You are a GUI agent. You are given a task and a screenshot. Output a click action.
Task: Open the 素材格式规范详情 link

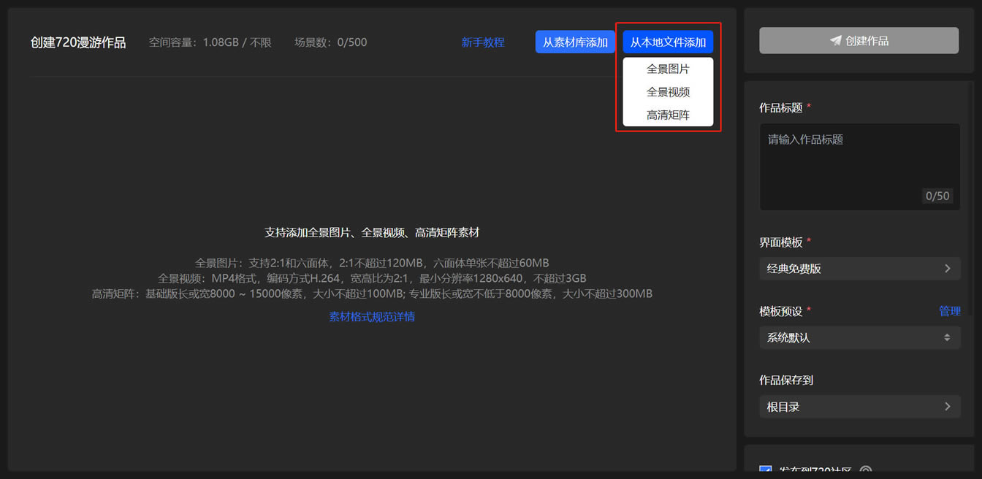pyautogui.click(x=372, y=317)
